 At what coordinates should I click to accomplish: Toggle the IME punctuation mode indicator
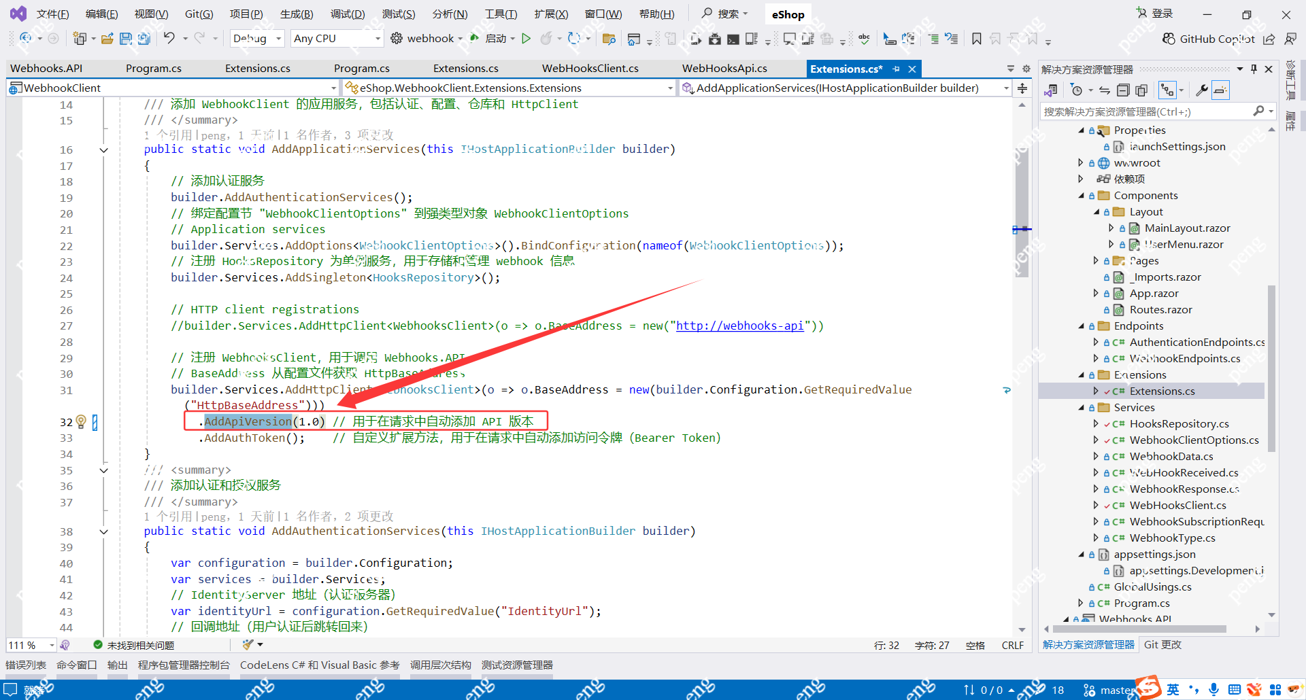click(x=1194, y=690)
